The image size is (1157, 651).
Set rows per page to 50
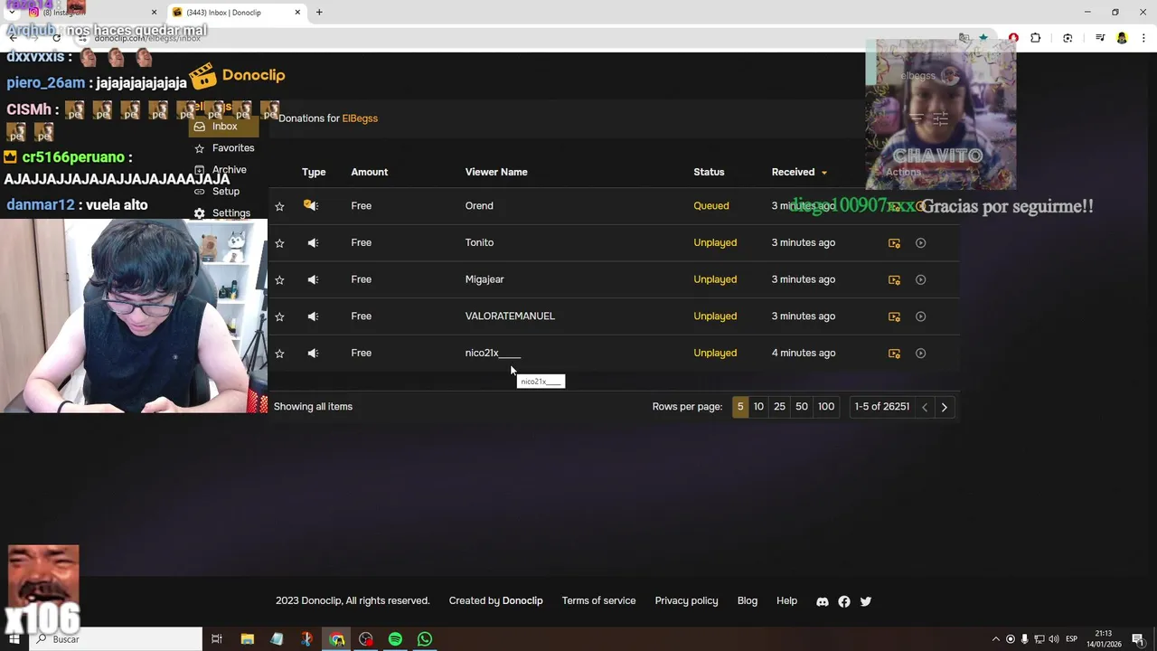tap(802, 407)
